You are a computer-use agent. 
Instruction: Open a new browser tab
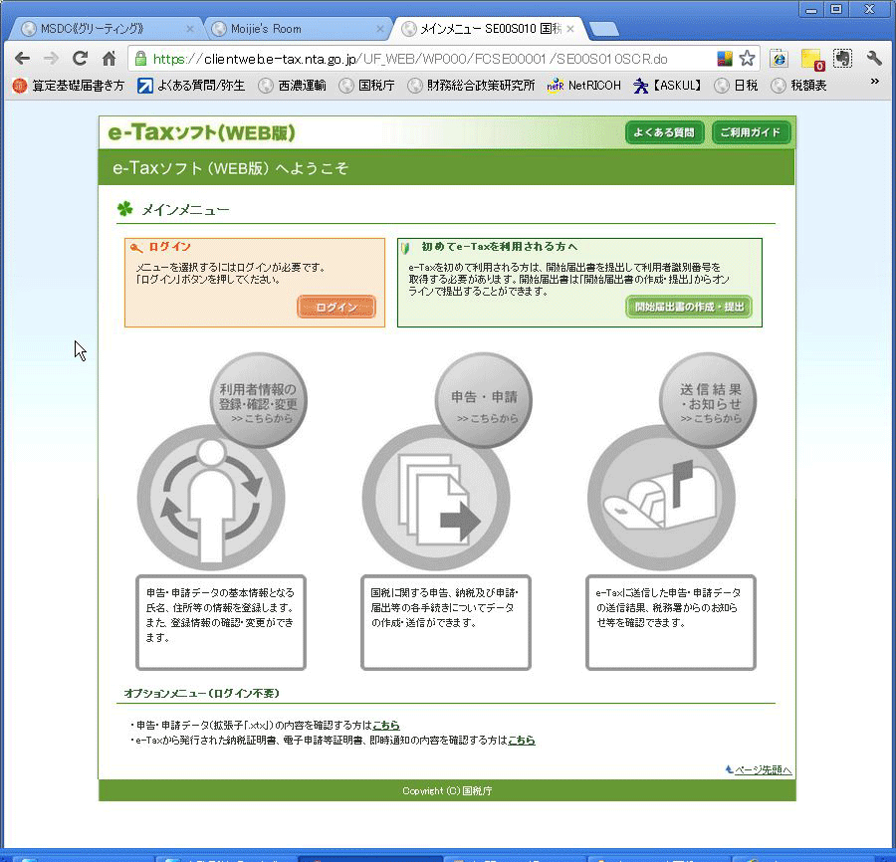(x=603, y=29)
